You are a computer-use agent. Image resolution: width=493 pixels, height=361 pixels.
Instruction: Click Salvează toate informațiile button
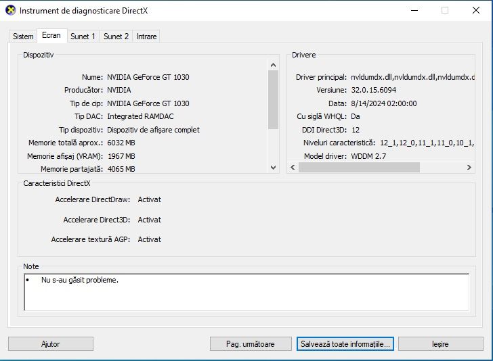pos(345,343)
